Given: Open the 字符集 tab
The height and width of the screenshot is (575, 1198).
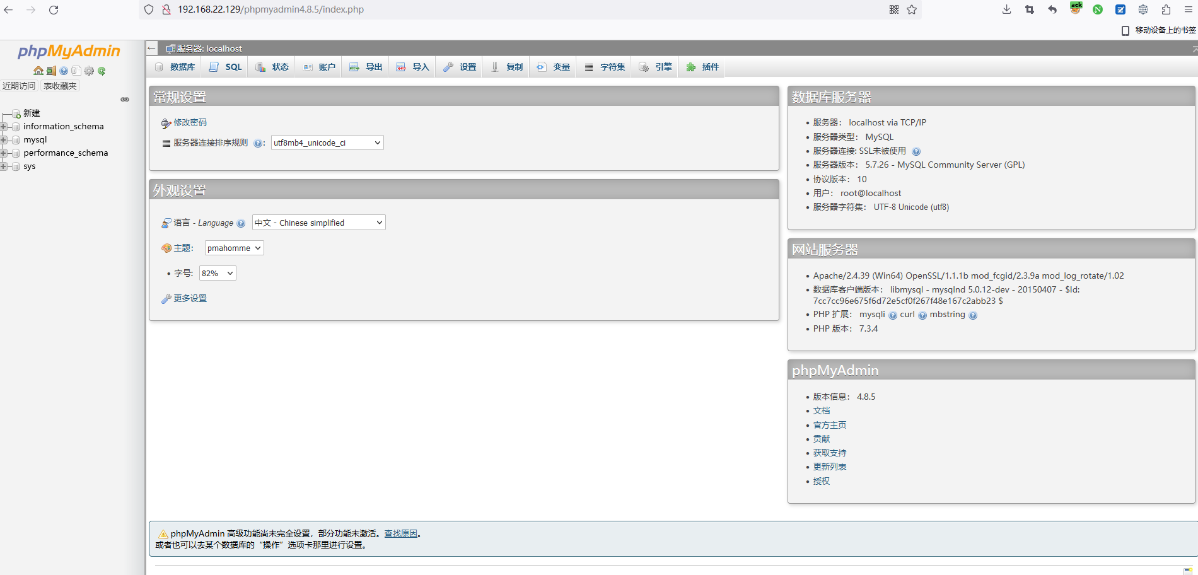Looking at the screenshot, I should pyautogui.click(x=605, y=67).
